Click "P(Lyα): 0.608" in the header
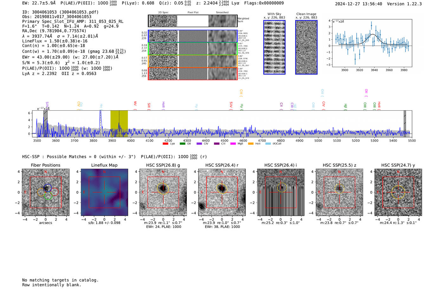Viewport: 444px width, 302px height. tap(139, 3)
